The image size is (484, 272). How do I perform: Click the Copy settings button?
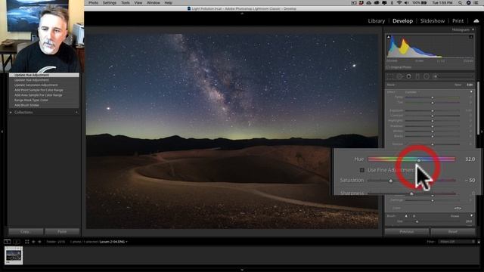[26, 232]
